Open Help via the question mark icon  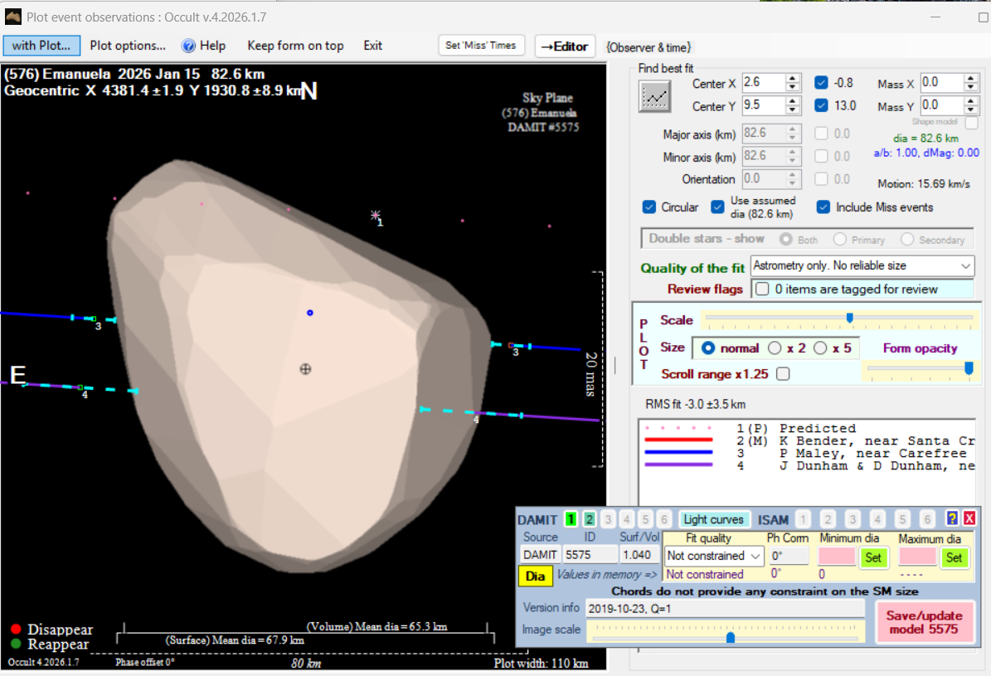click(x=188, y=46)
